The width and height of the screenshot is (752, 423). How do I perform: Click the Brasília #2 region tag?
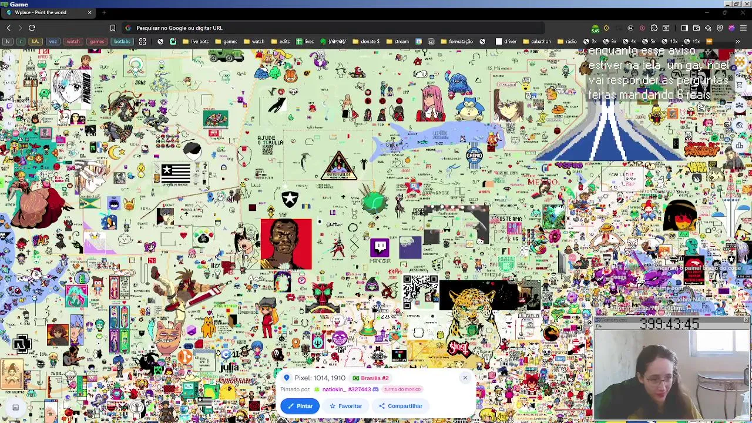(370, 378)
